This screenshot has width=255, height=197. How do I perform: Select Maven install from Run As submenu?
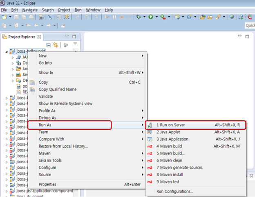coord(173,175)
